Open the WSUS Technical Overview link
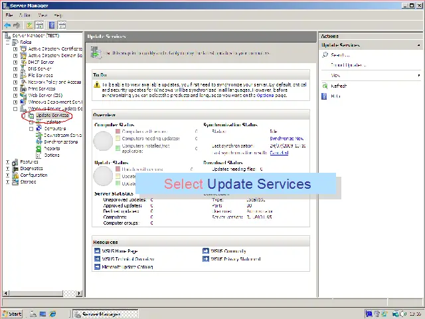The image size is (425, 319). (128, 259)
